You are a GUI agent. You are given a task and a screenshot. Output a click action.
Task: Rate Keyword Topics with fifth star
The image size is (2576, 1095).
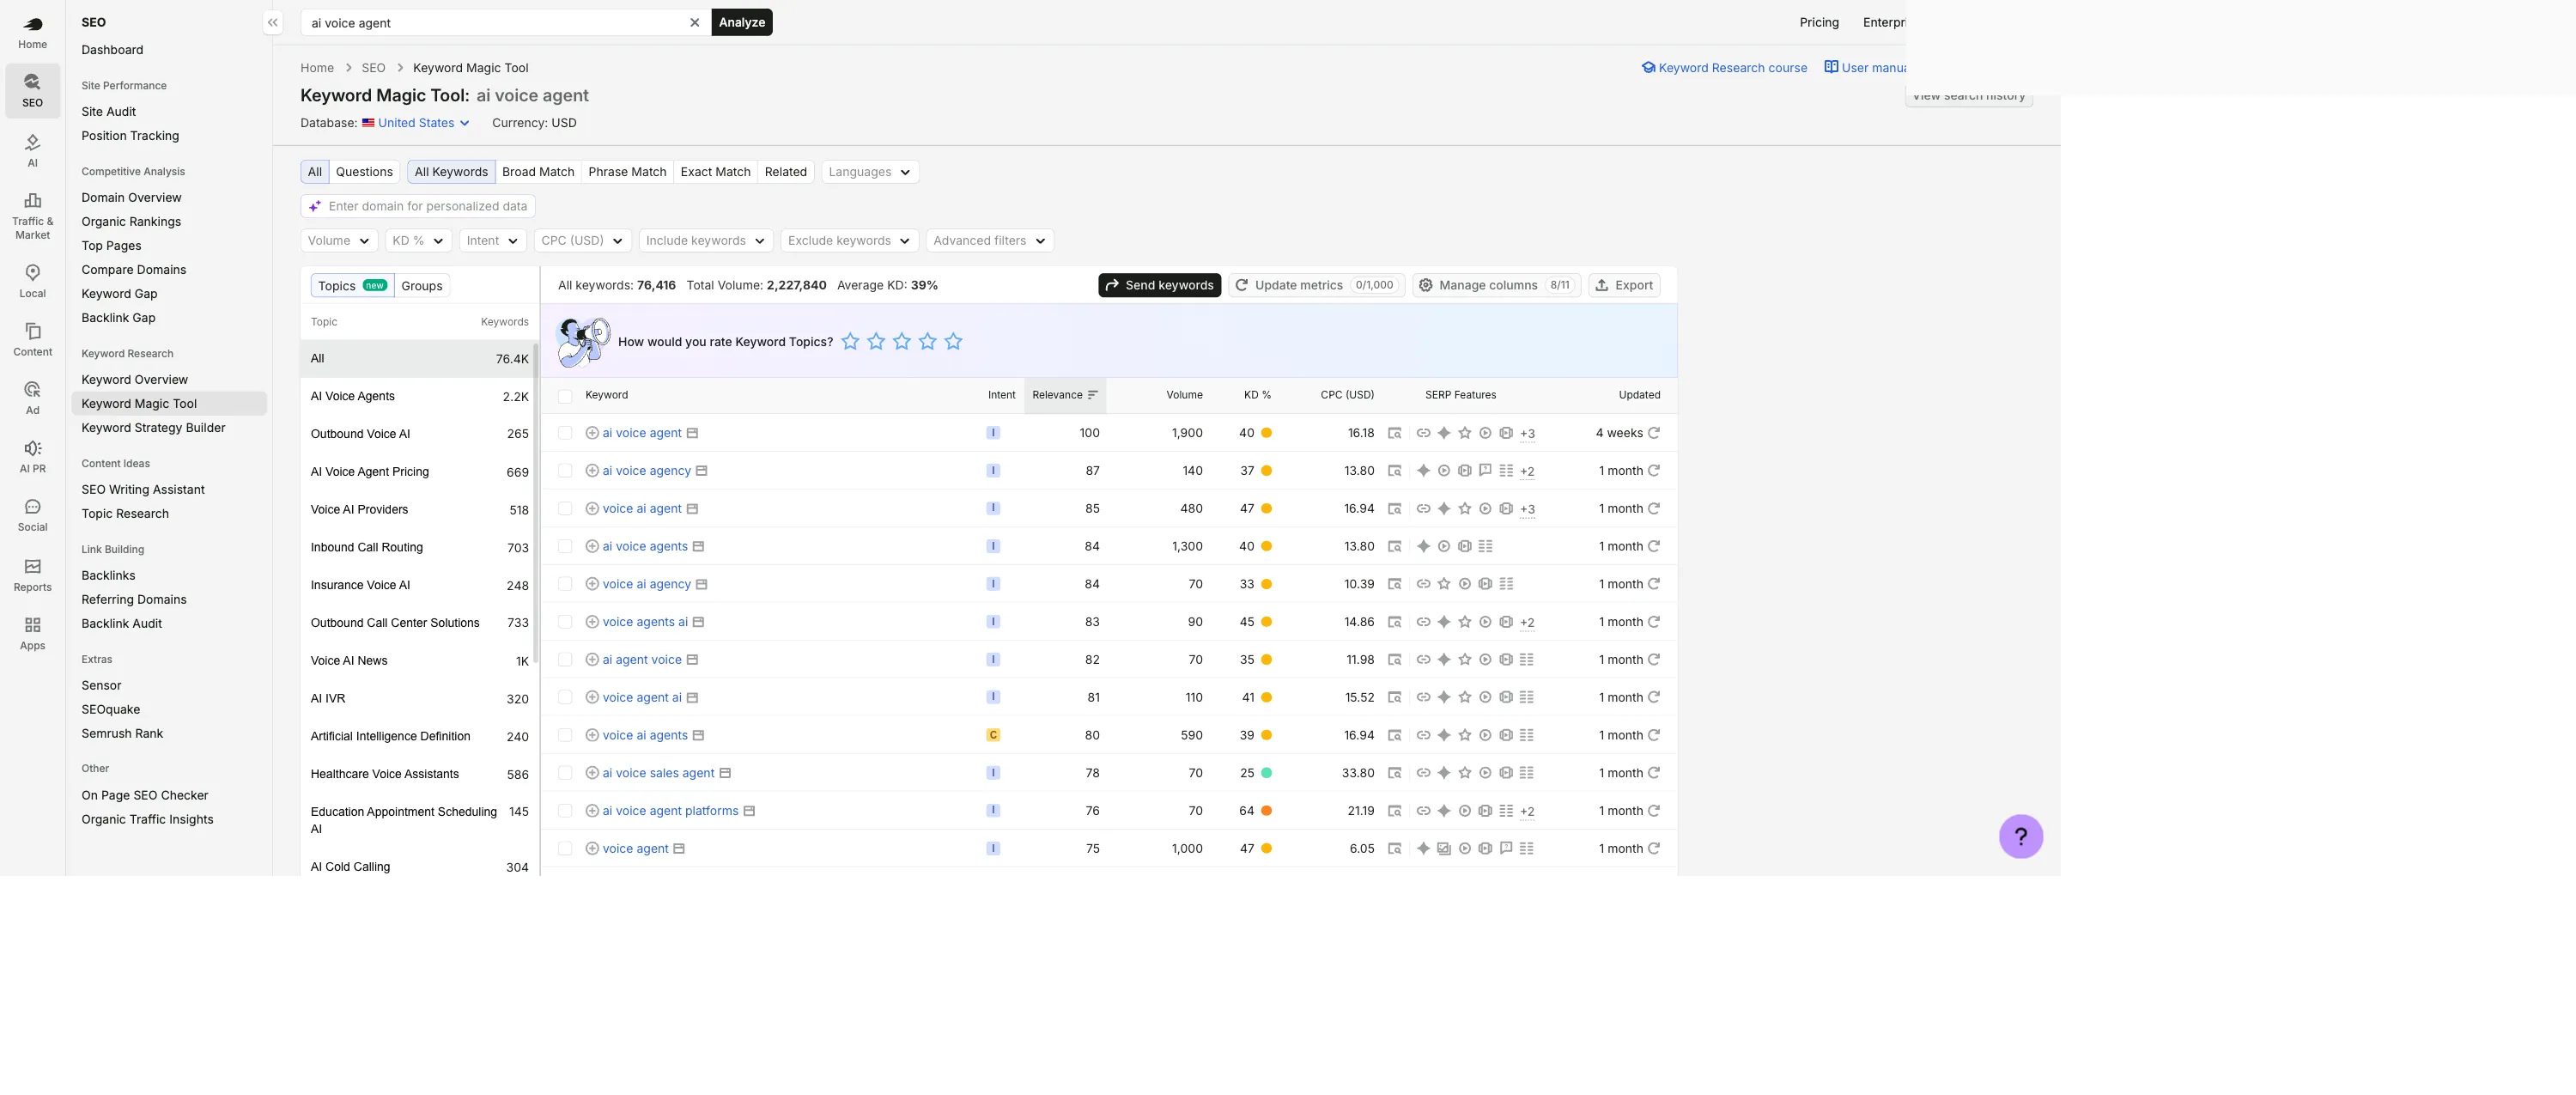tap(953, 341)
